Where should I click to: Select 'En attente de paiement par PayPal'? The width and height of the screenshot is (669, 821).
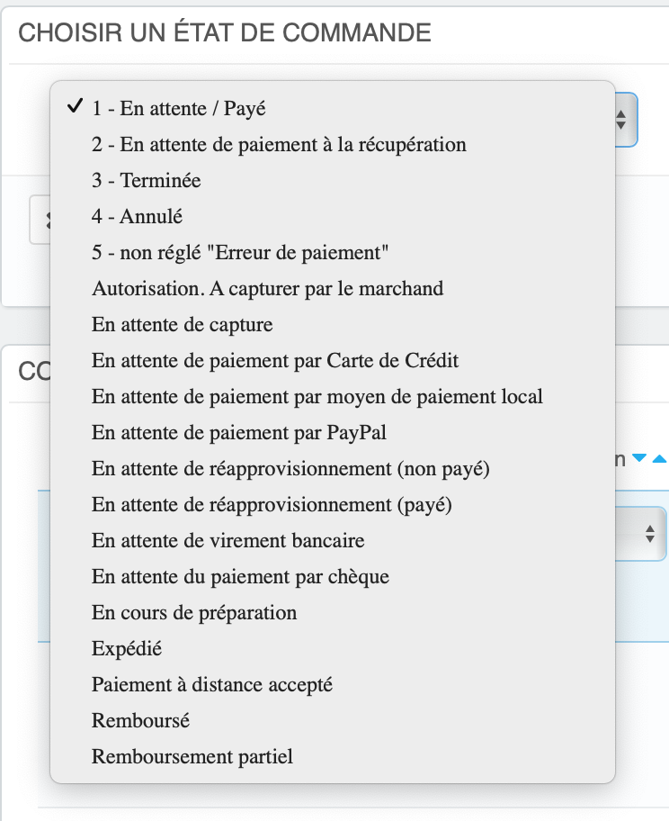point(332,432)
